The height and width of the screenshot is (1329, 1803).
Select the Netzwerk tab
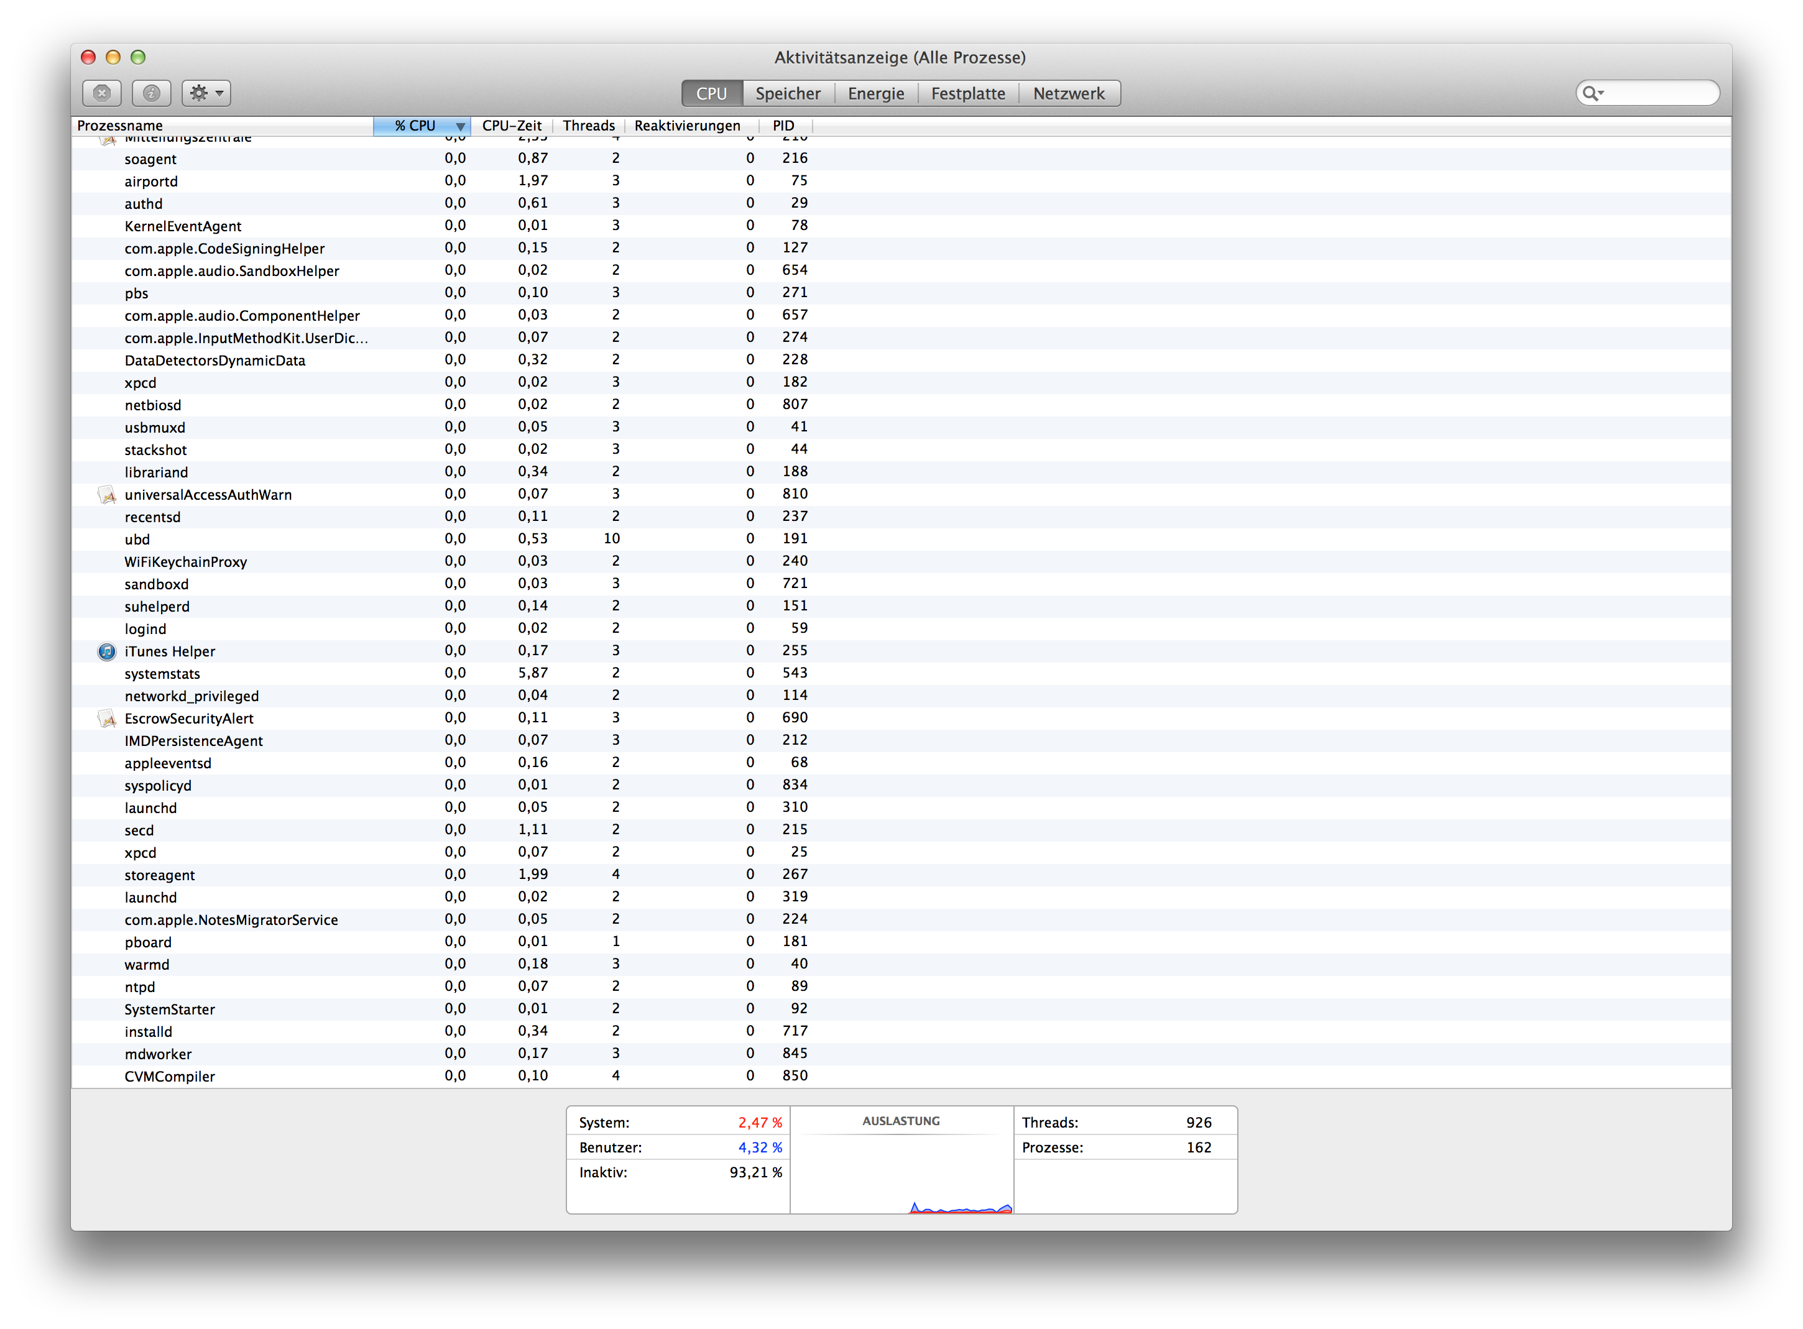[1069, 93]
